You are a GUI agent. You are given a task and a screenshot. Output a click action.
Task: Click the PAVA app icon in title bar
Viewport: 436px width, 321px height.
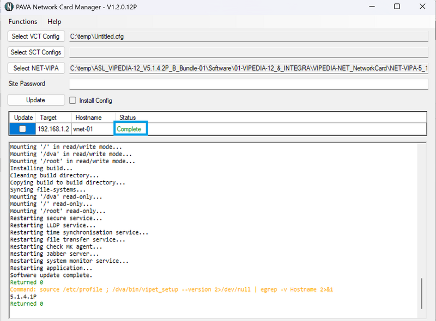[x=9, y=7]
